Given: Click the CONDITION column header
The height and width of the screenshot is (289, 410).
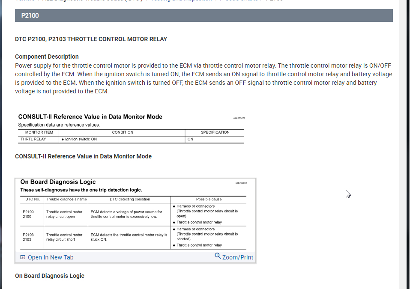Looking at the screenshot, I should 123,132.
